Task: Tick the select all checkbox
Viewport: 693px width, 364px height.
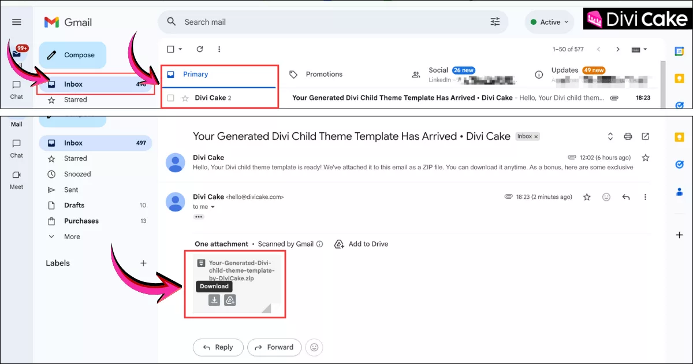Action: pos(170,49)
